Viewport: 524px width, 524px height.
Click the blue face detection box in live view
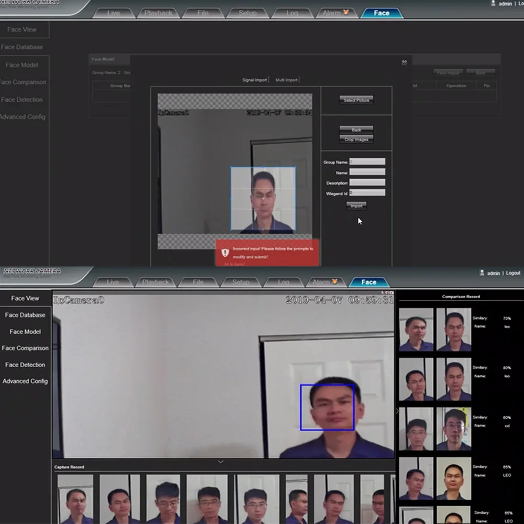click(327, 407)
